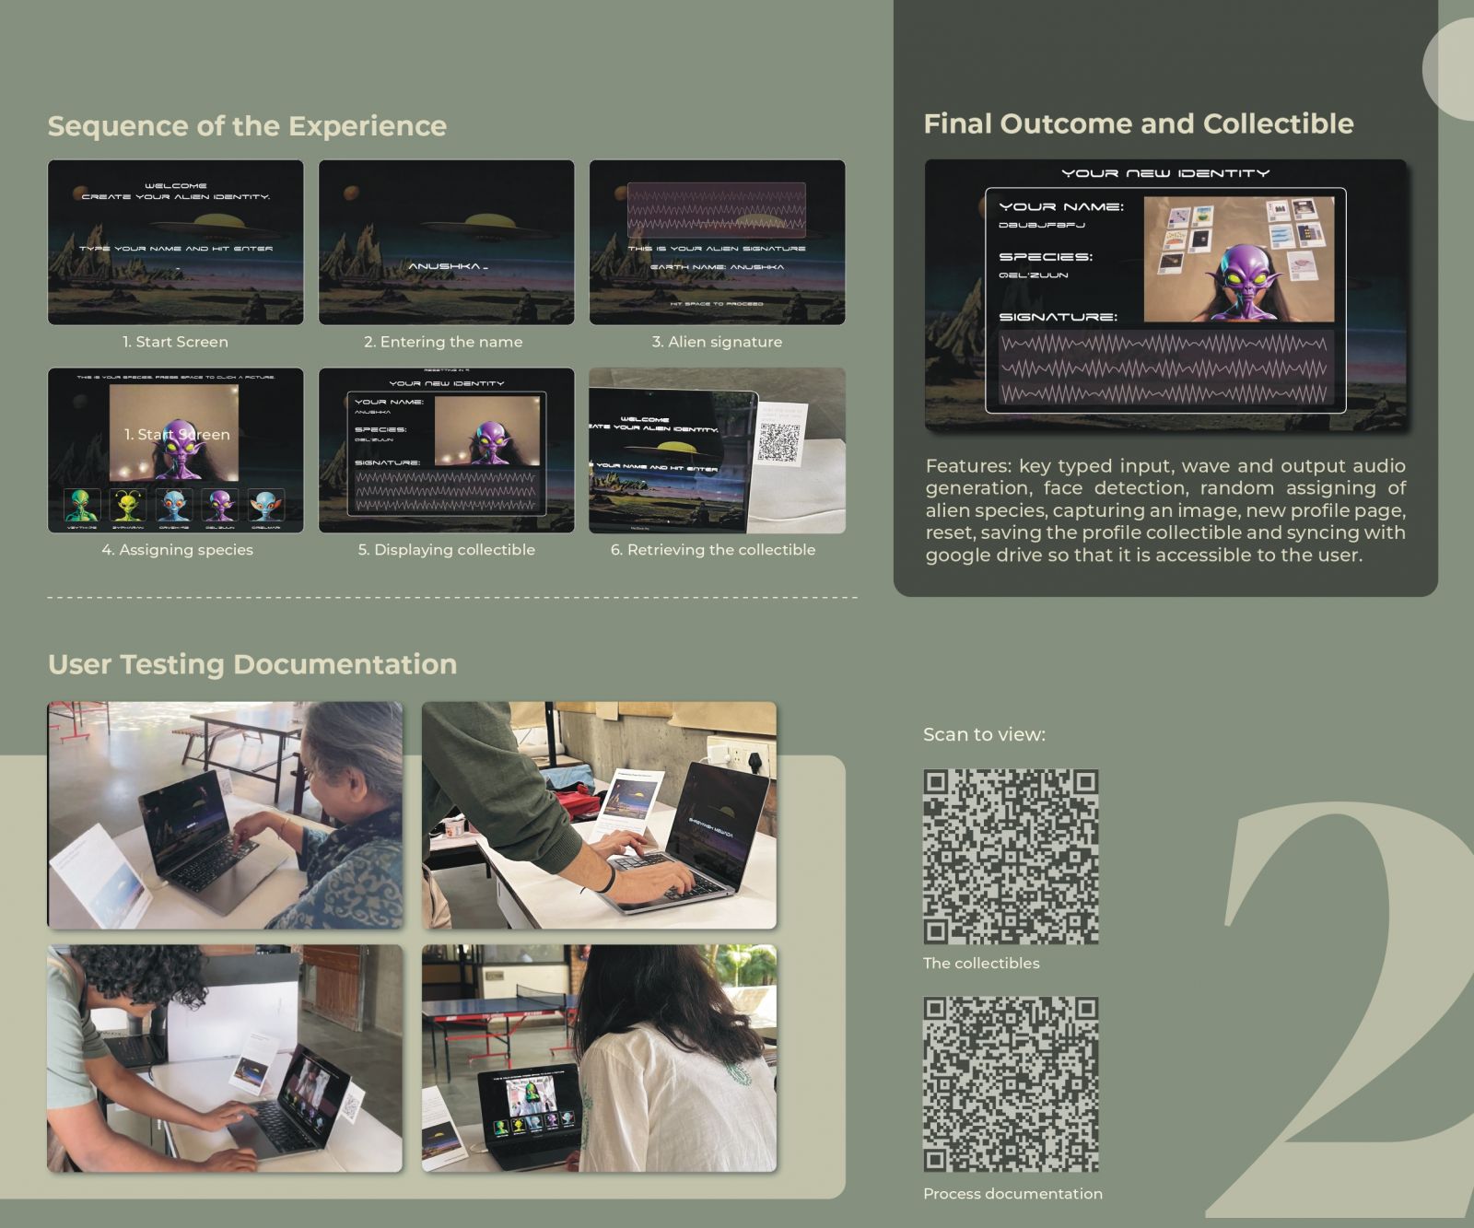Image resolution: width=1474 pixels, height=1228 pixels.
Task: Open the Start Screen thumbnail with 'Welcome' text
Action: (x=175, y=242)
